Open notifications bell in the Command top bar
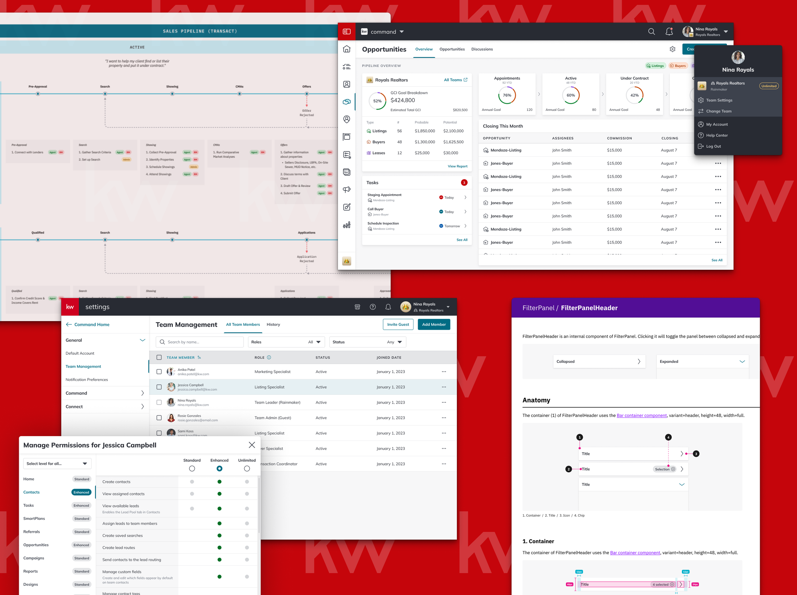The height and width of the screenshot is (595, 797). (669, 32)
